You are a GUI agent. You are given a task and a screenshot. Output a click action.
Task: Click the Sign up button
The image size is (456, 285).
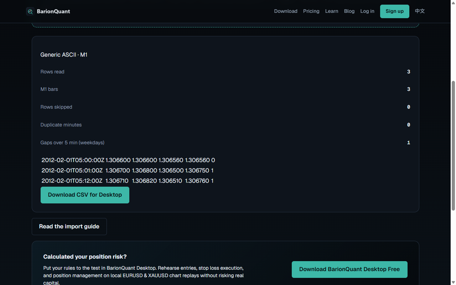[395, 11]
